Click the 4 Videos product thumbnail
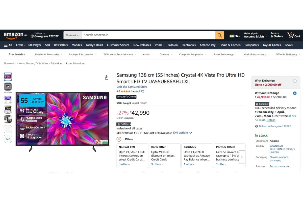 (x=8, y=87)
